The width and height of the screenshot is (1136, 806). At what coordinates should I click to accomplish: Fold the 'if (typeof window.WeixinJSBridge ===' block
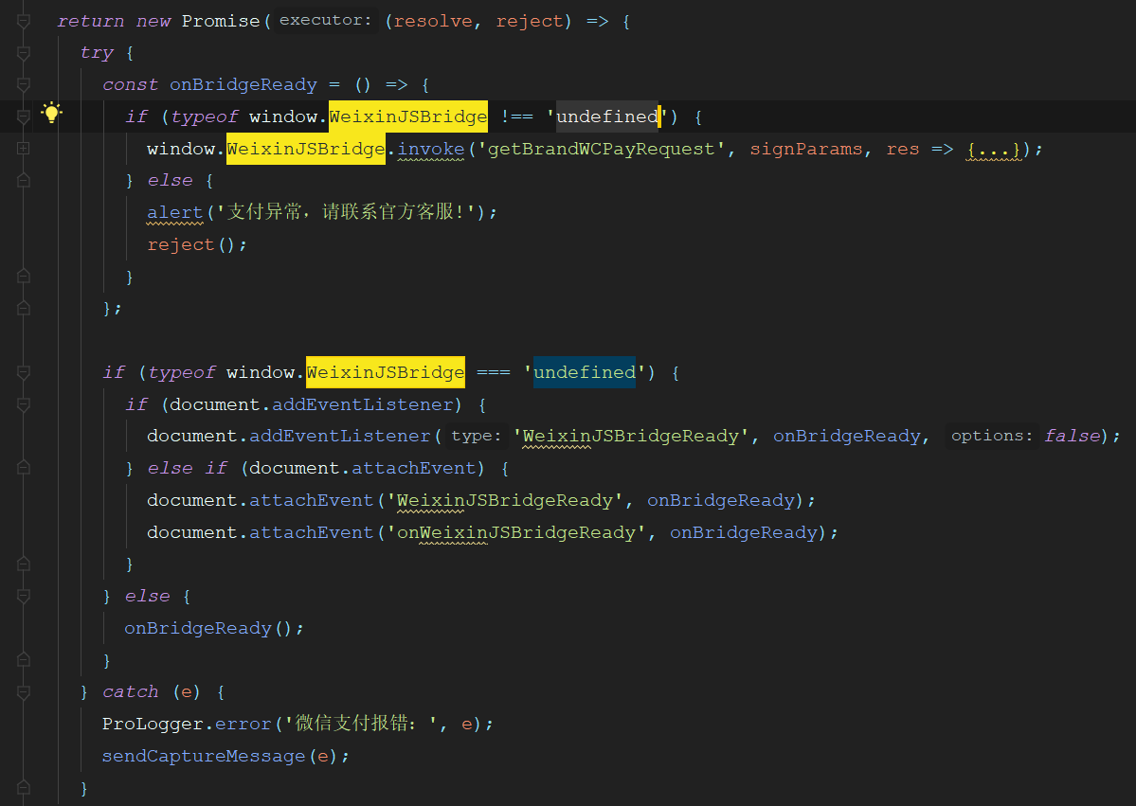tap(23, 372)
